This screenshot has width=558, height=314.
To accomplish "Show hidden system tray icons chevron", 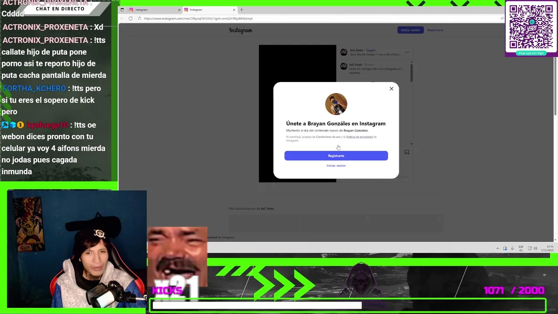I will (x=497, y=249).
